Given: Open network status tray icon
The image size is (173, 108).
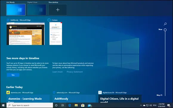Looking at the screenshot, I should (147, 105).
